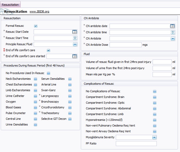Select No Complications of Resusc checkbox
This screenshot has width=180, height=152.
[155, 91]
